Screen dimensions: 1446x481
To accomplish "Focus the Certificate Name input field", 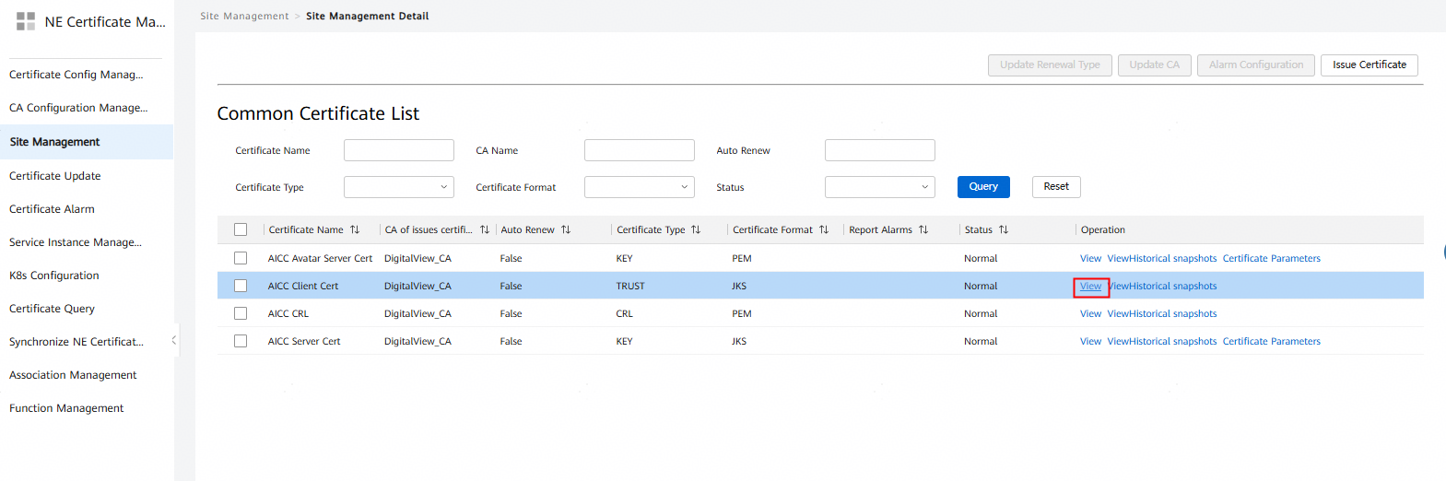I will (x=399, y=150).
